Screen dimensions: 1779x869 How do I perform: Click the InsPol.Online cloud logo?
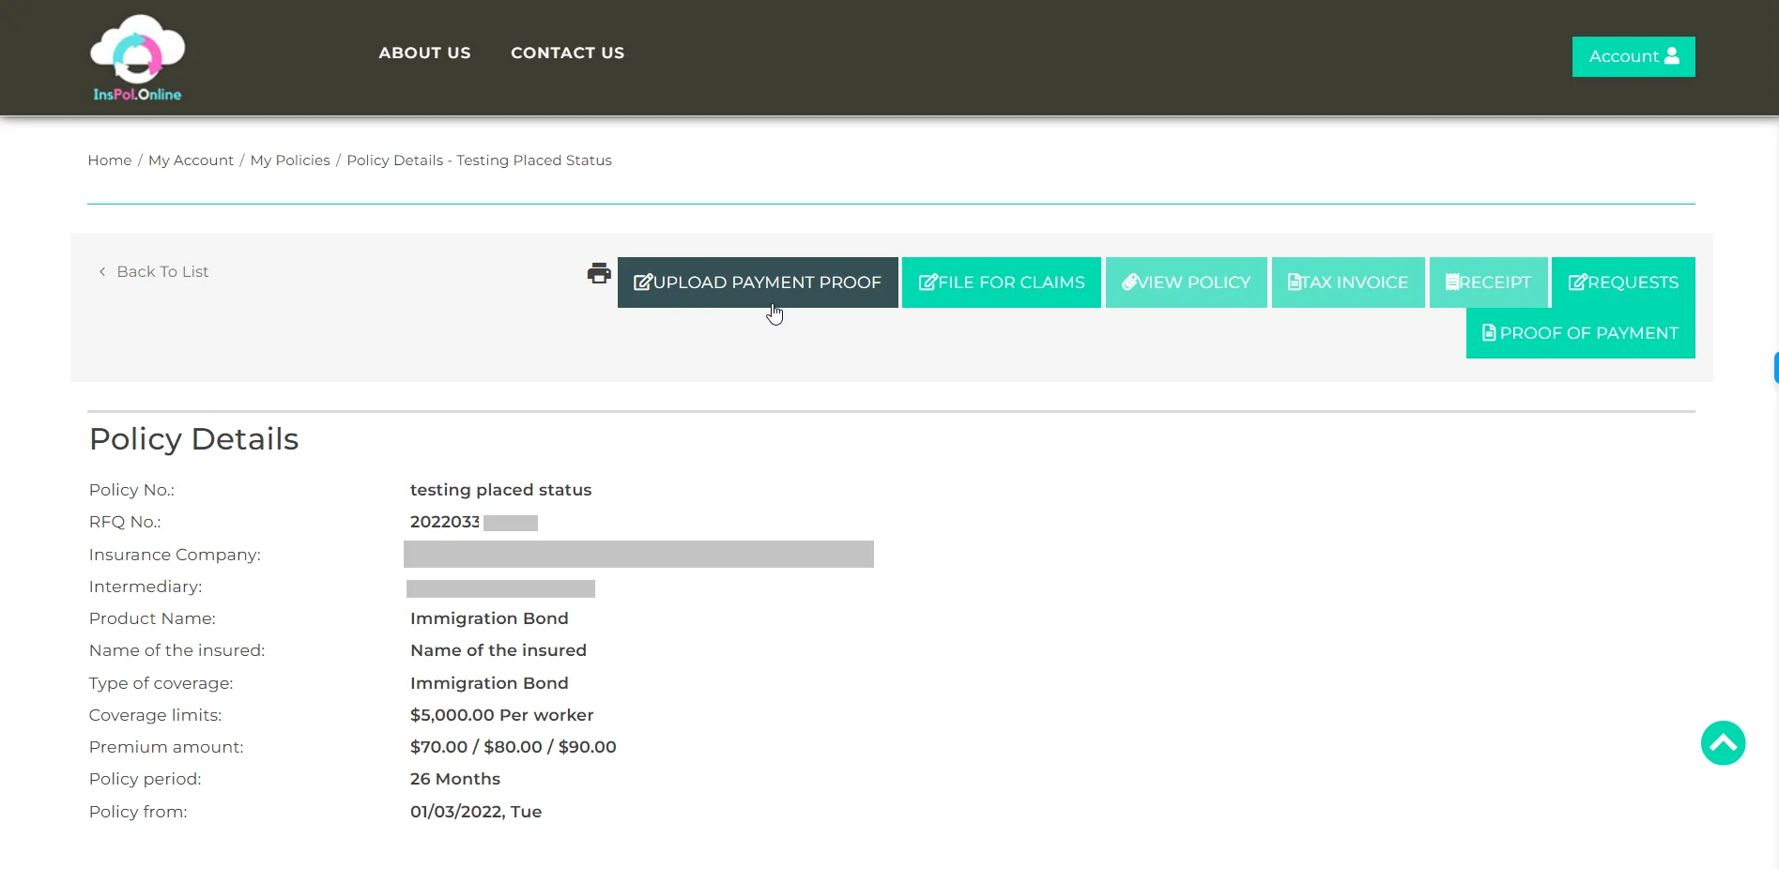137,57
